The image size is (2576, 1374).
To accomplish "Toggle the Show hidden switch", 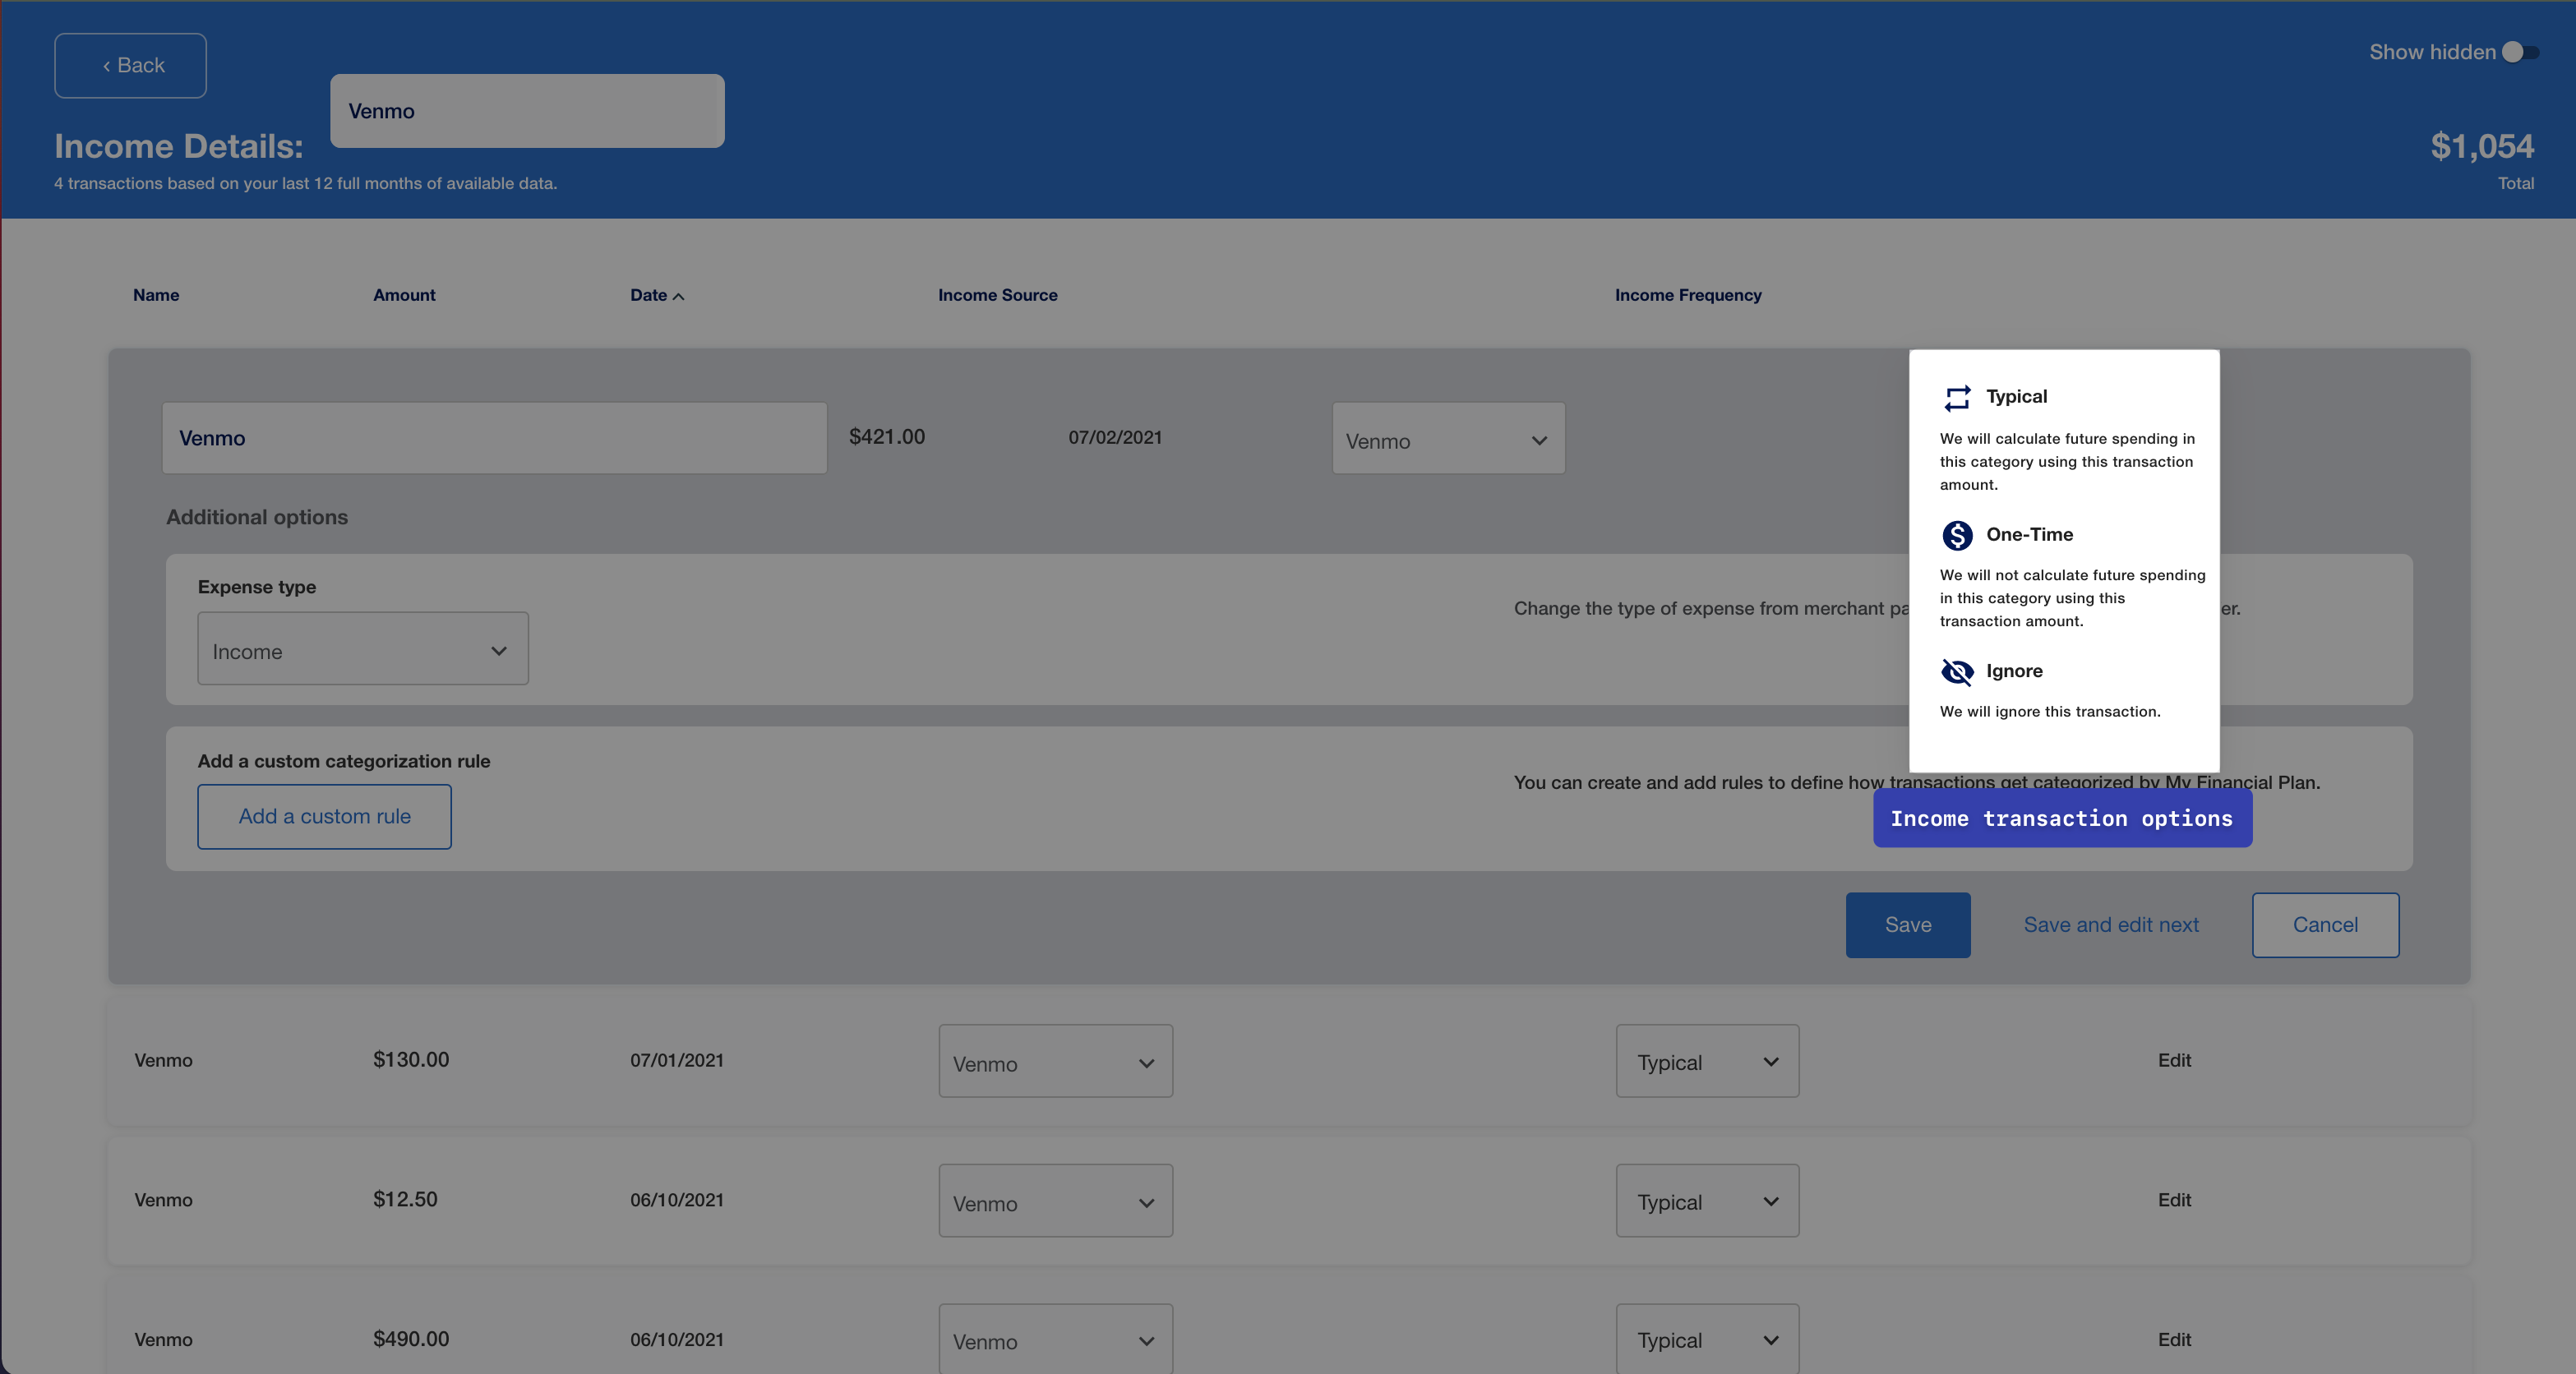I will [x=2520, y=52].
